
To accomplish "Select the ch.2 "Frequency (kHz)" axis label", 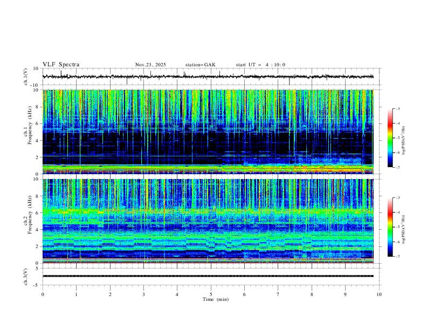I will click(30, 214).
